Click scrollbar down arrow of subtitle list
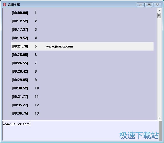Image resolution: width=164 pixels, height=143 pixels. 159,118
